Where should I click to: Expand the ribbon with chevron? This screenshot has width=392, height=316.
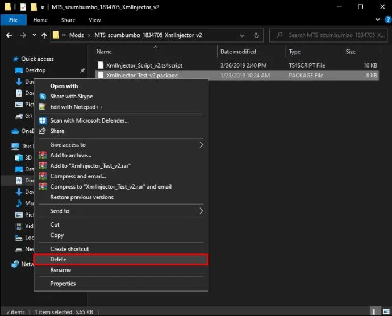point(377,19)
